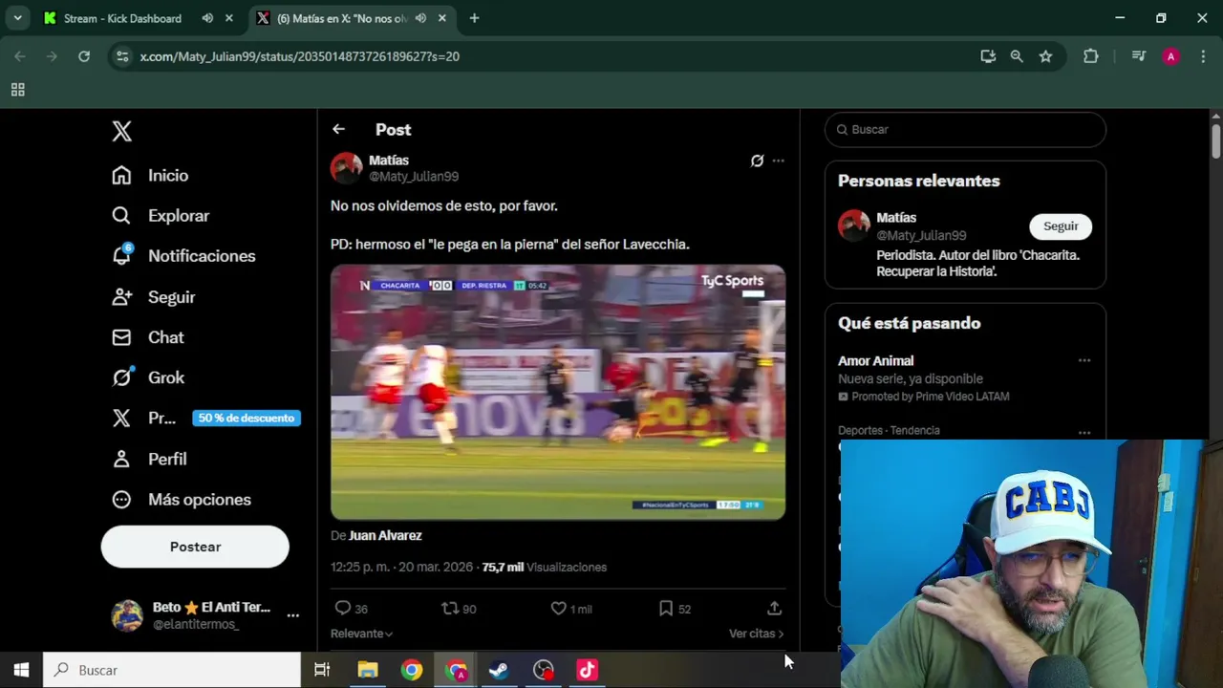Open the media control icon

tap(1138, 56)
